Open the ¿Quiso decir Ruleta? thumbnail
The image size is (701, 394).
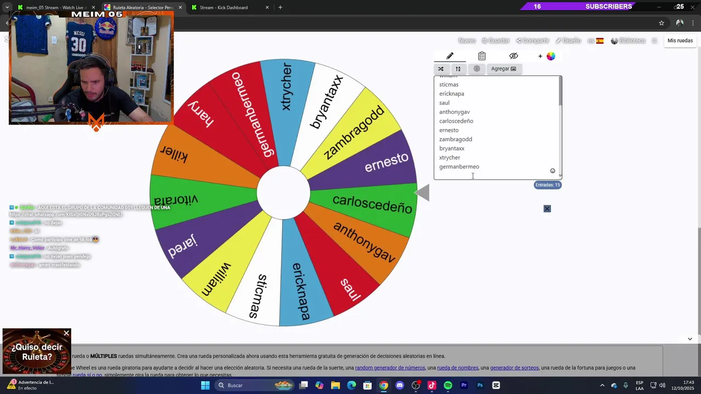tap(37, 351)
